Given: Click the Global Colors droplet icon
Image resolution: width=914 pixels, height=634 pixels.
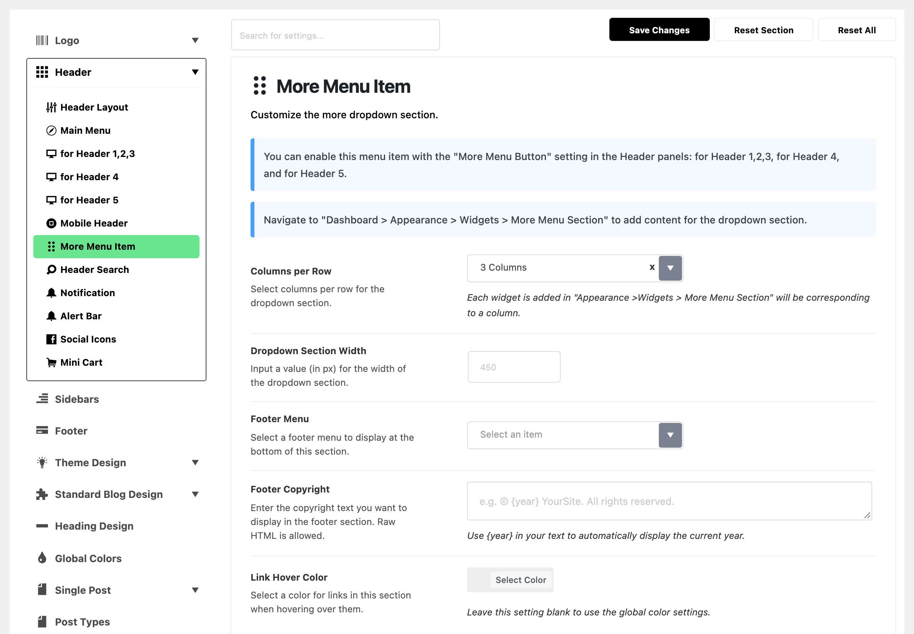Looking at the screenshot, I should (x=42, y=558).
